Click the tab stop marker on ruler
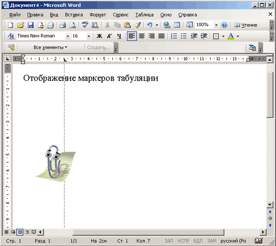Image resolution: width=276 pixels, height=246 pixels. point(65,60)
